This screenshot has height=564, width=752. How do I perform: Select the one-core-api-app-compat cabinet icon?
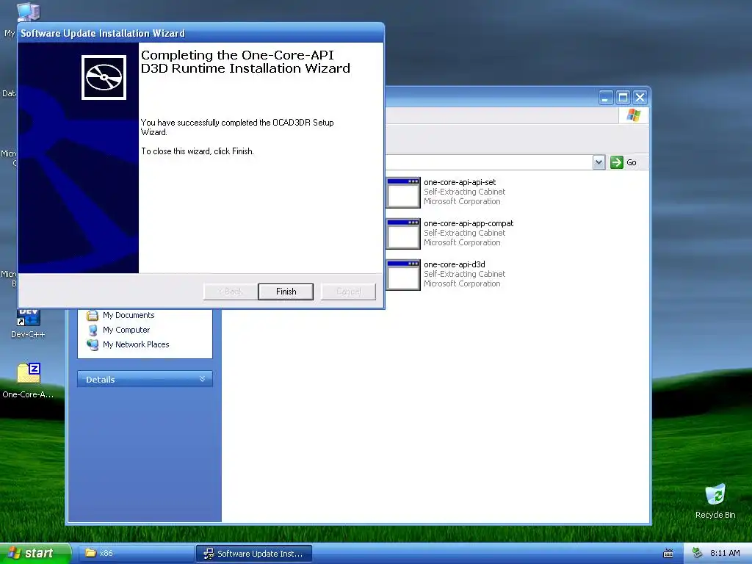tap(403, 234)
